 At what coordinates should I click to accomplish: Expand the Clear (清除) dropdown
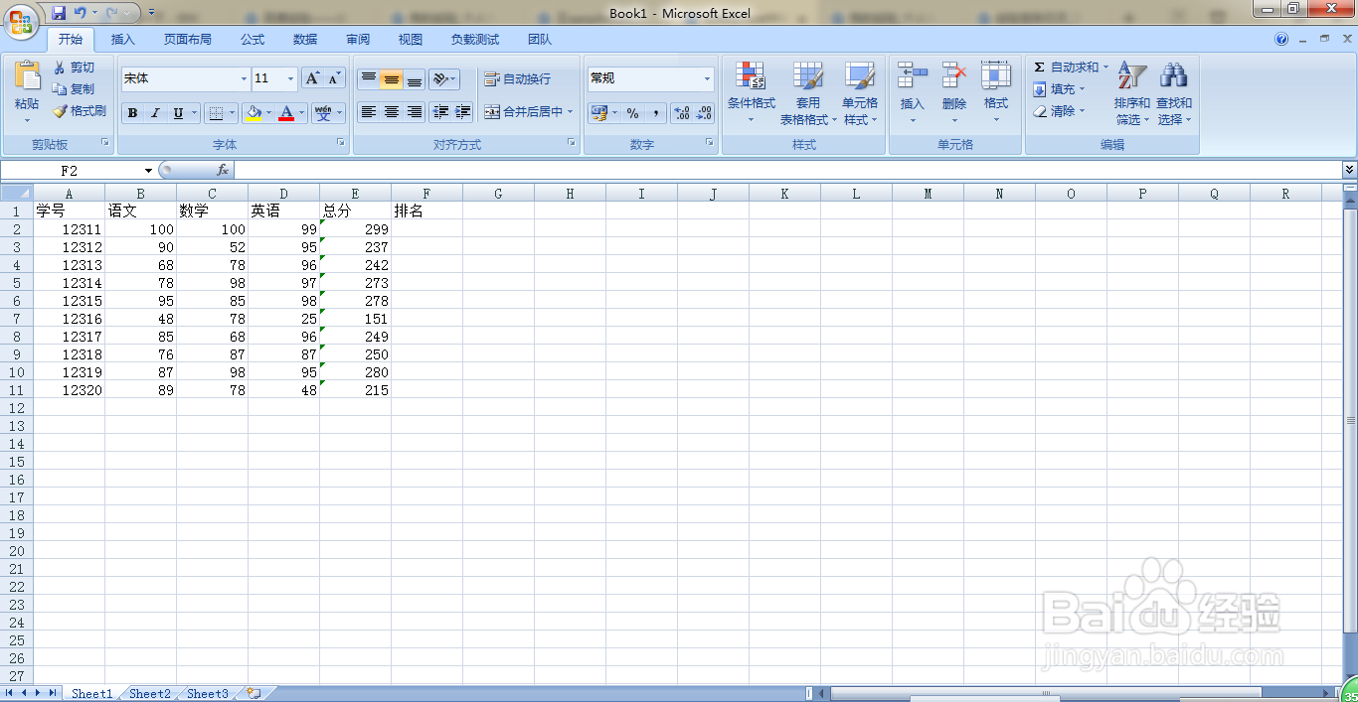click(1083, 111)
